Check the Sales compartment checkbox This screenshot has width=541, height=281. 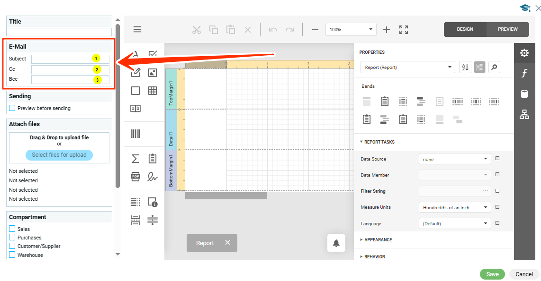(12, 229)
